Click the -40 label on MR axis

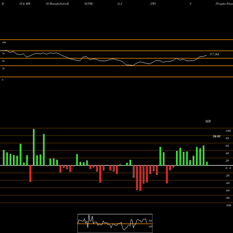(227, 183)
